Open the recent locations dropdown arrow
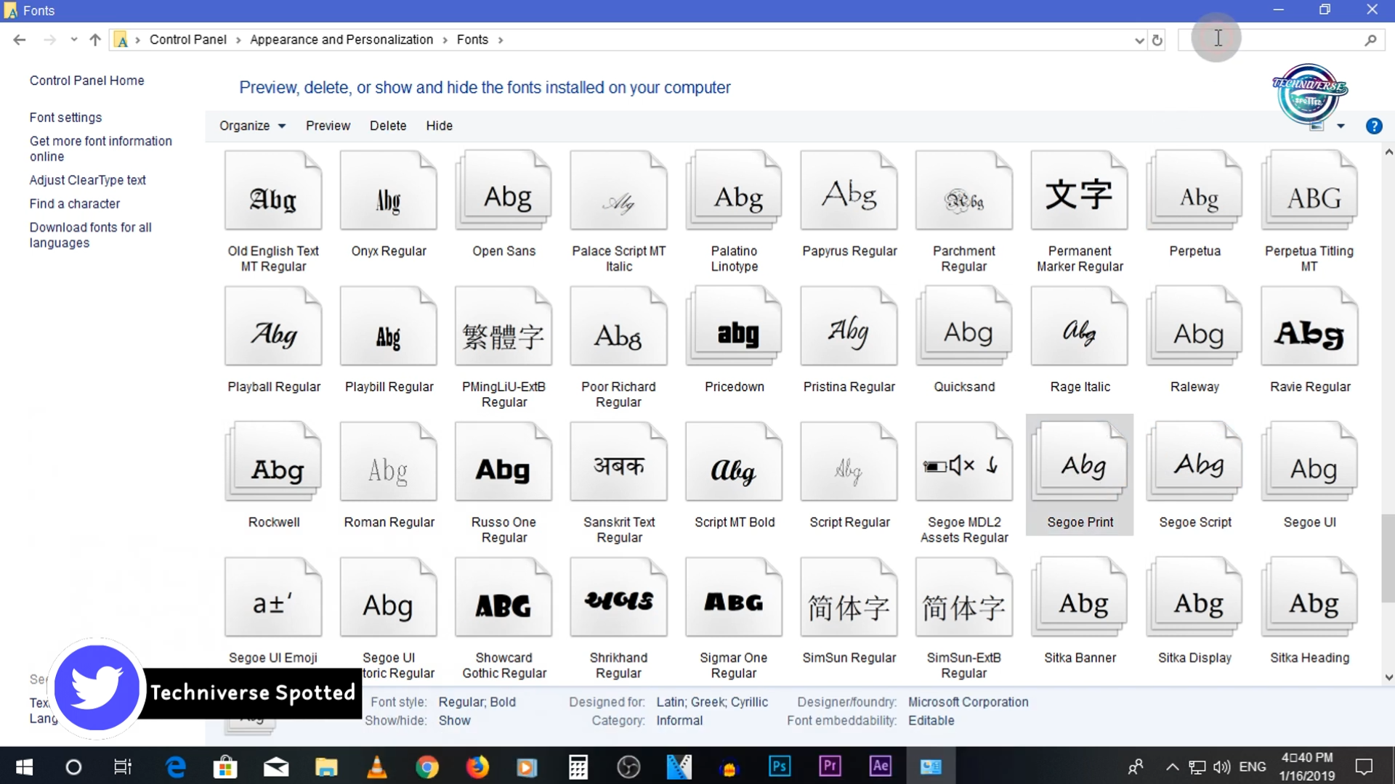Screen dimensions: 1395x784 (x=73, y=40)
